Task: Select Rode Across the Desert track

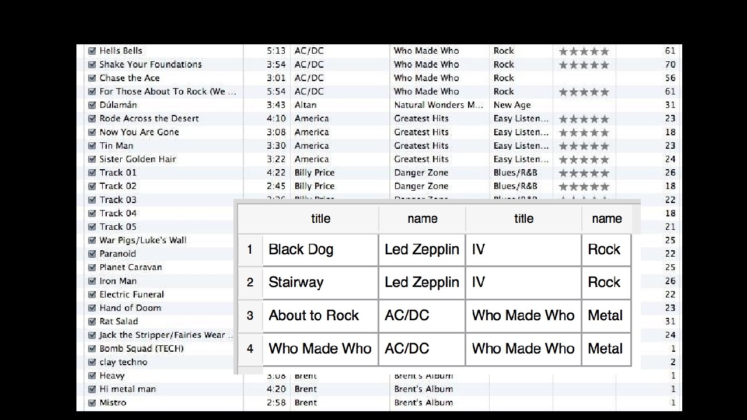Action: [149, 118]
